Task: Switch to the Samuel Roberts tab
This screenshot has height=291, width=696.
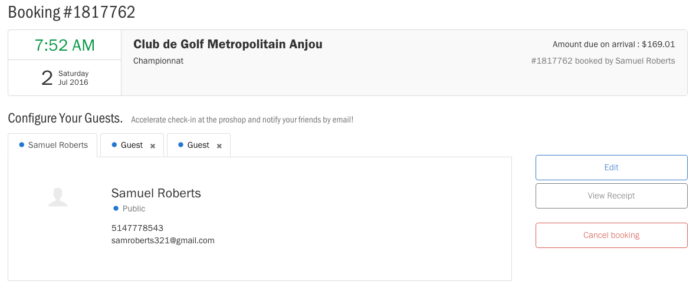Action: point(58,145)
